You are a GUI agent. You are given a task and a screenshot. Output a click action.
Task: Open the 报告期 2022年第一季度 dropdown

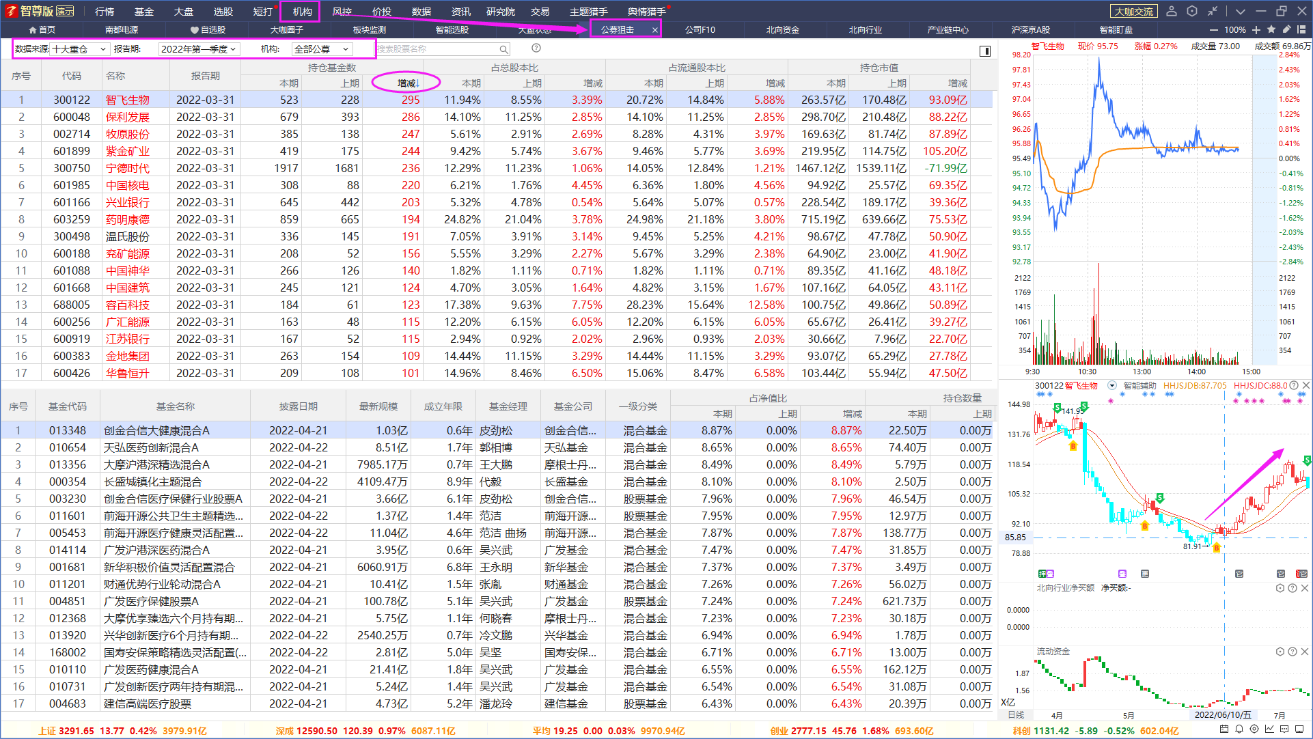click(x=199, y=49)
